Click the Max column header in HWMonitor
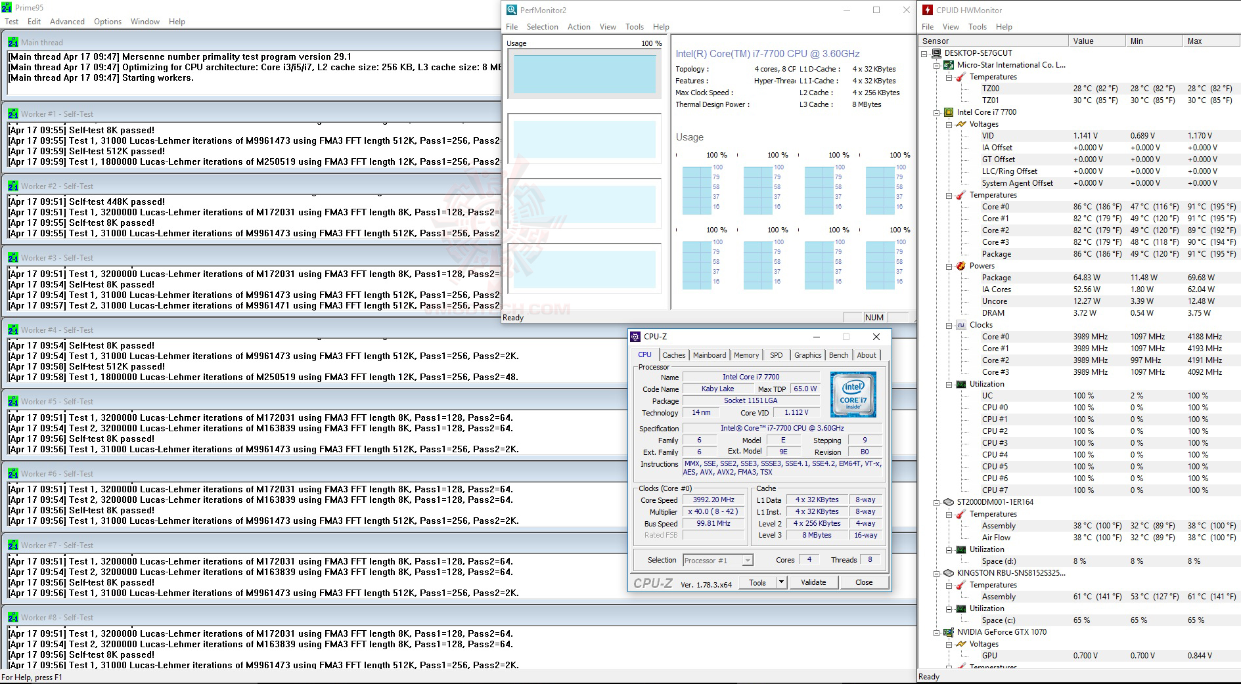The height and width of the screenshot is (684, 1241). pyautogui.click(x=1211, y=41)
